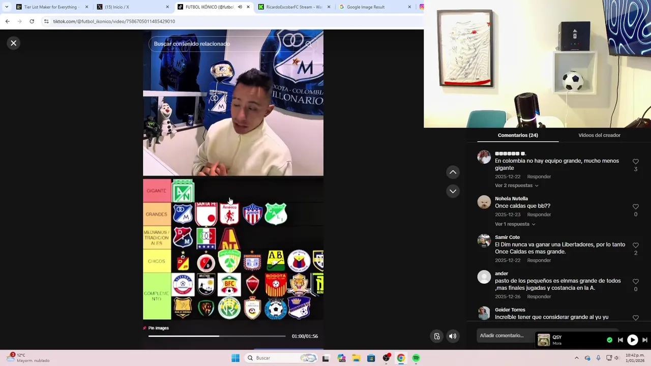Mute the TikTok video volume
The width and height of the screenshot is (651, 366).
(x=453, y=336)
